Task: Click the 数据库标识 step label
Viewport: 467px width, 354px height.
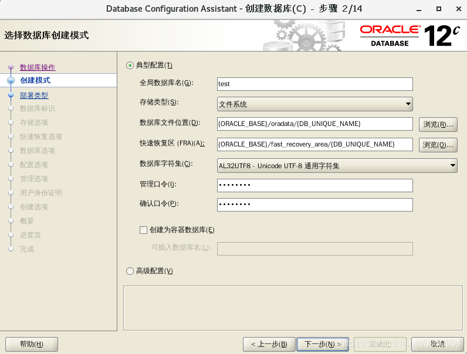Action: tap(38, 108)
